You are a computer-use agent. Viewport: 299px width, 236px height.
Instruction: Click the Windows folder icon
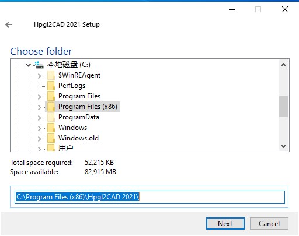point(51,128)
